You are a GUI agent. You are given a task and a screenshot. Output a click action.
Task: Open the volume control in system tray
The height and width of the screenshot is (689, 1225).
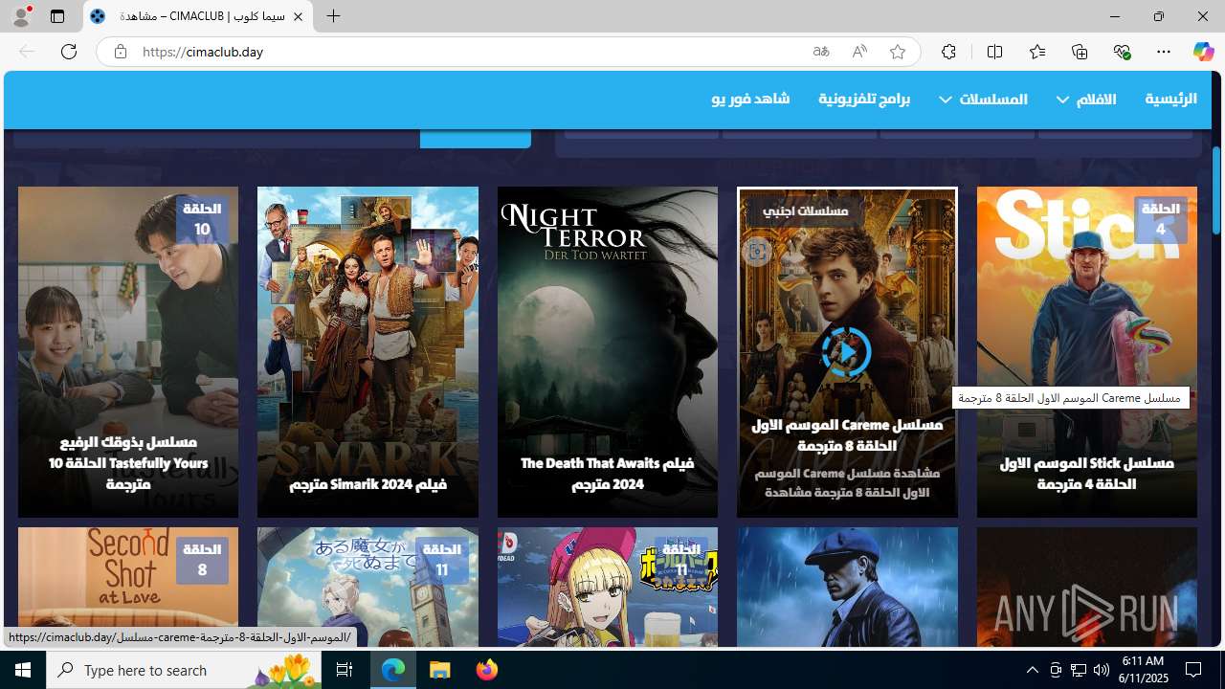coord(1102,670)
